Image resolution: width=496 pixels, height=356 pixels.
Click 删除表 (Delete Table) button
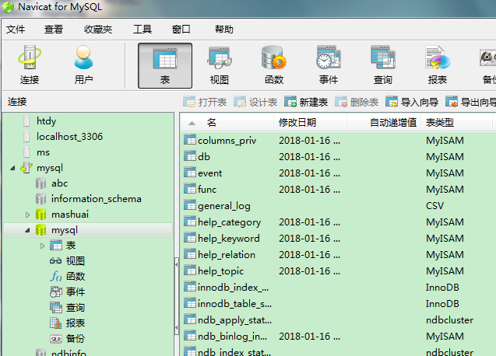point(357,102)
